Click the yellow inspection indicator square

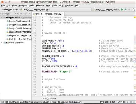point(135,17)
